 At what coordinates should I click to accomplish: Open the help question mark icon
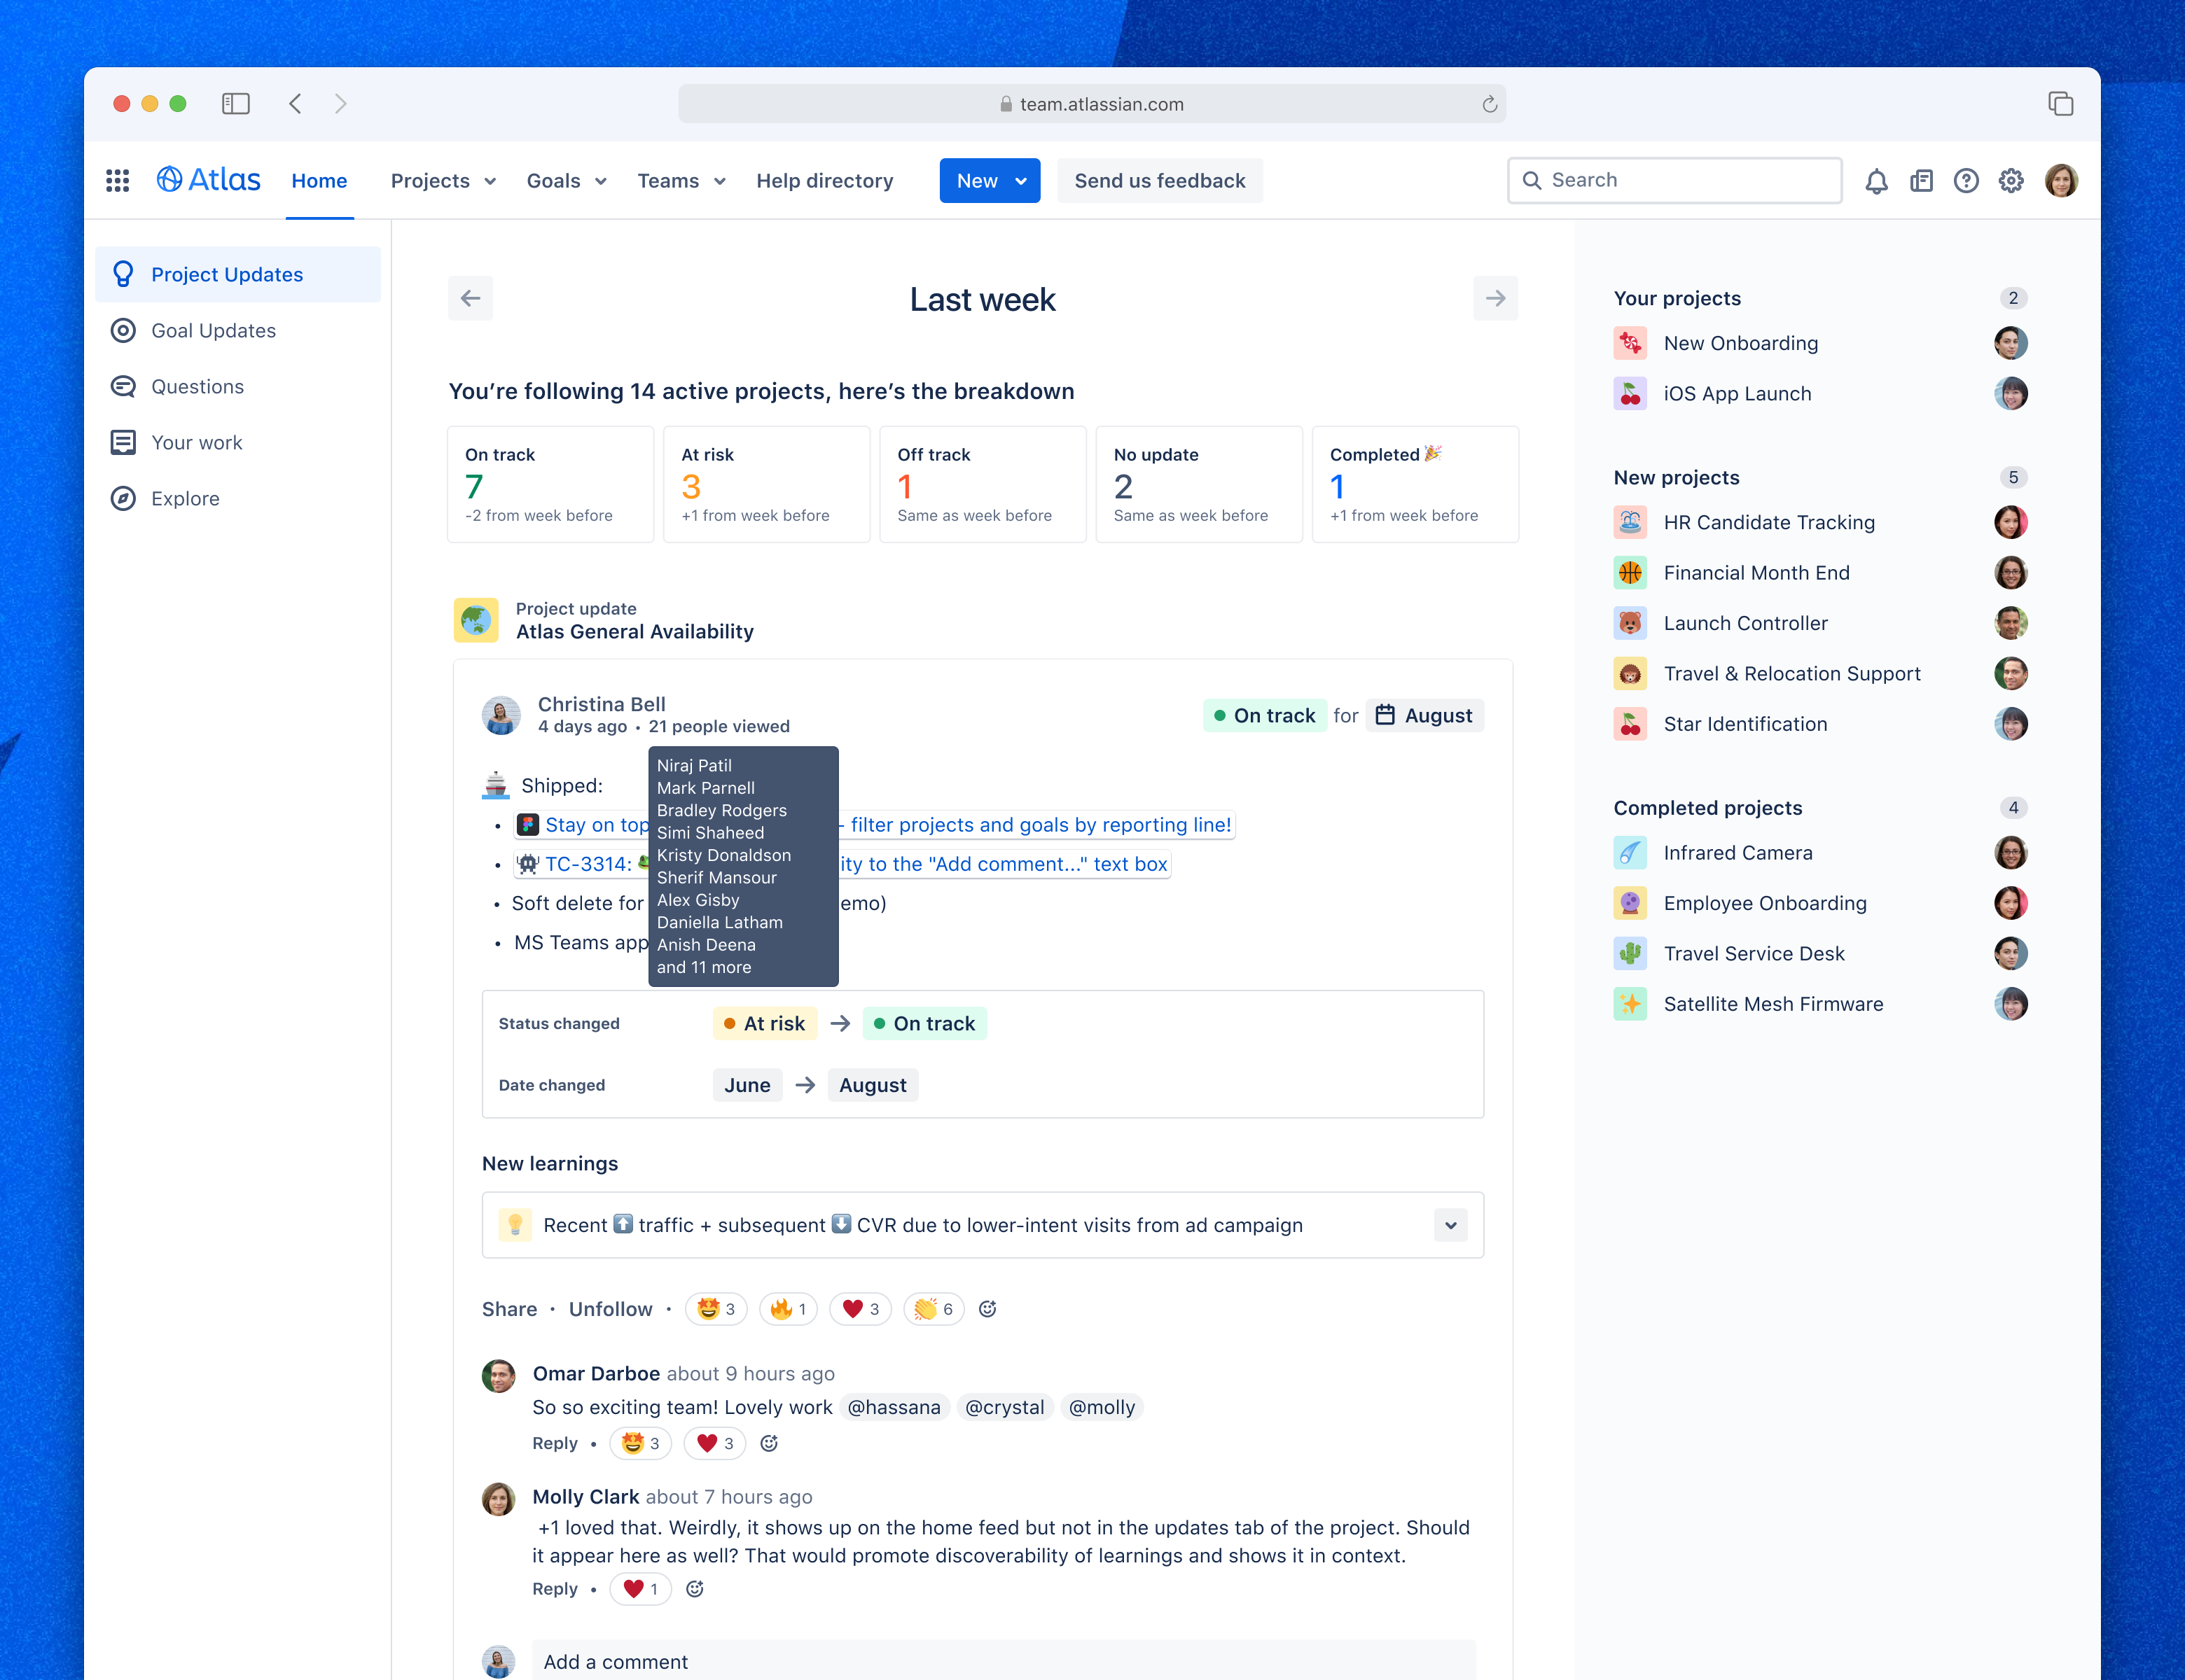(x=1966, y=180)
